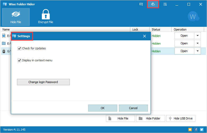Expand dropdown arrow beside first Open button

click(x=197, y=36)
